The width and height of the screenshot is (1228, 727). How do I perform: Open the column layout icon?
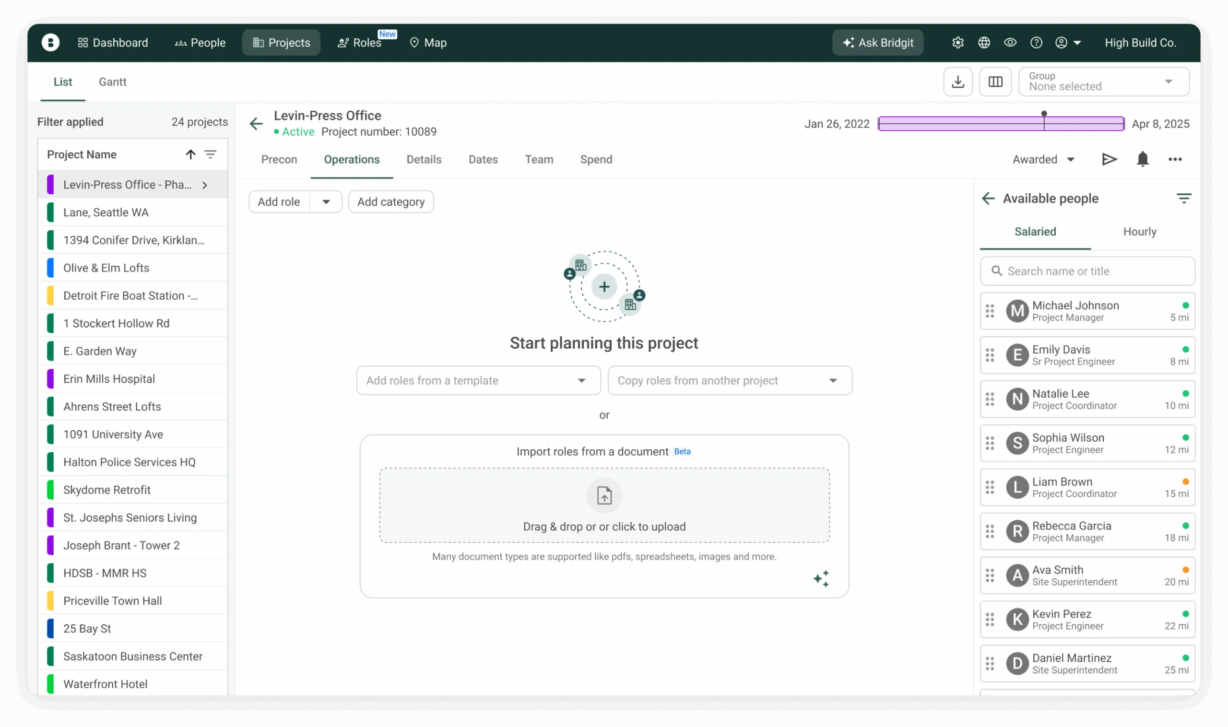tap(995, 82)
